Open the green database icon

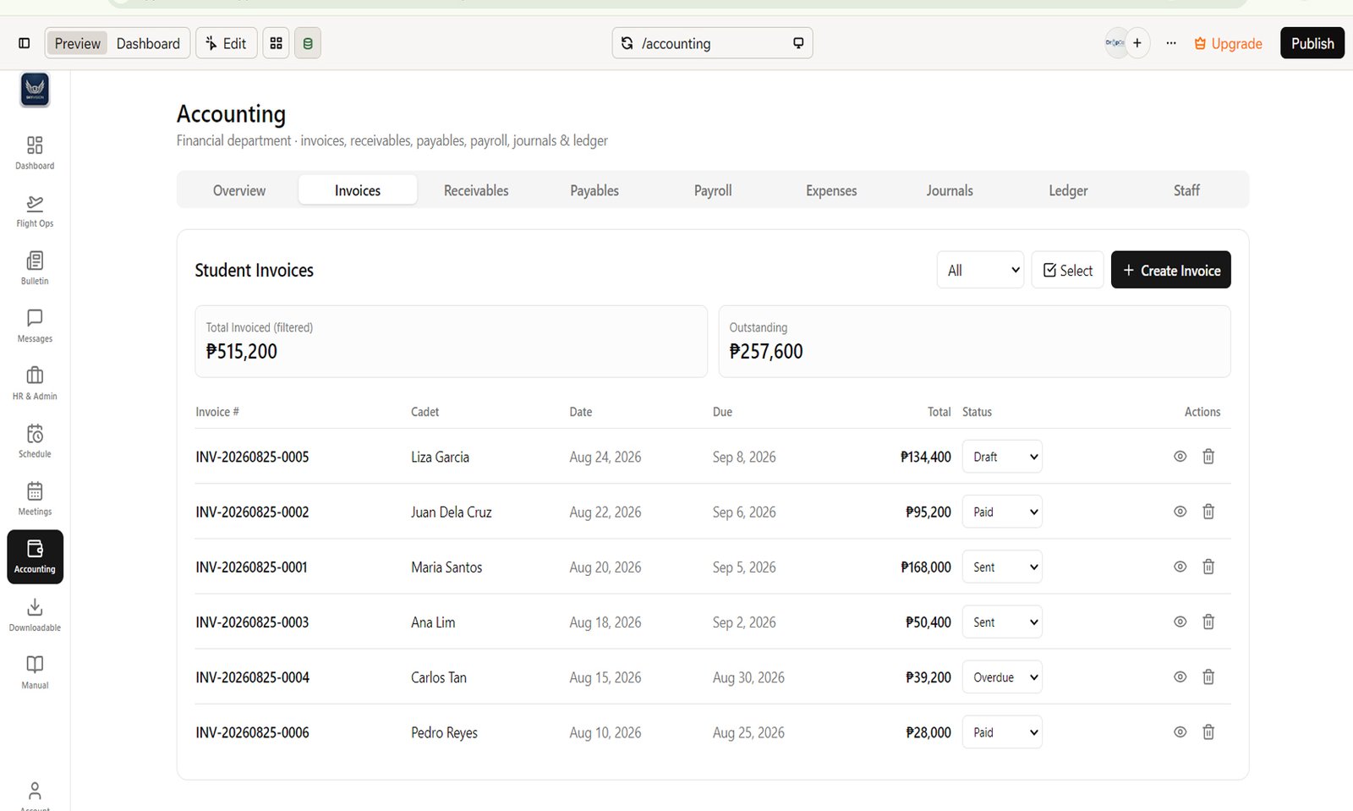[308, 43]
